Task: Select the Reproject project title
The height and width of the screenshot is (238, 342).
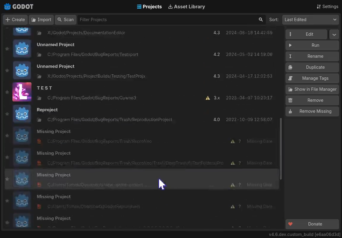Action: coord(47,110)
